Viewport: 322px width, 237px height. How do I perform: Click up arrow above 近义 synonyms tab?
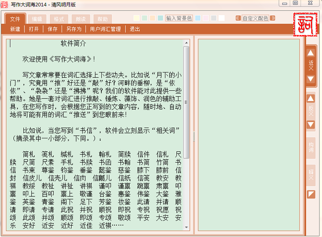(x=311, y=53)
